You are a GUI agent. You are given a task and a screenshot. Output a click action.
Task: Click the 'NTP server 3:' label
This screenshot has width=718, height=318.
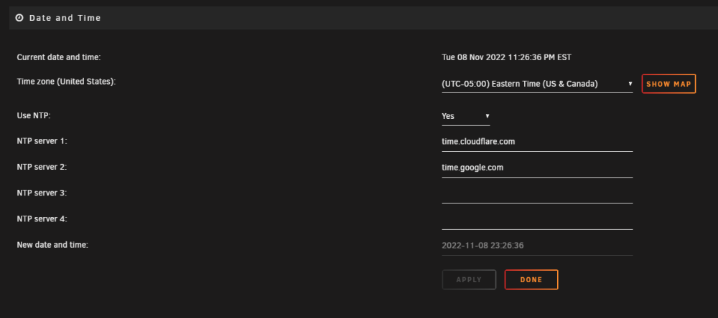42,193
